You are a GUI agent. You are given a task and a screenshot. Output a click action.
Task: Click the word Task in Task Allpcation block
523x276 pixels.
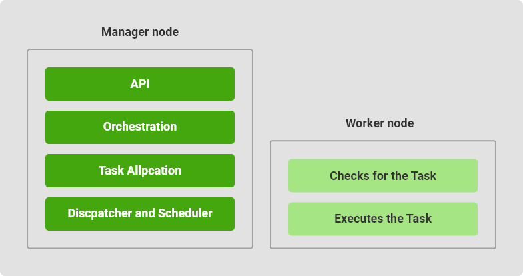(111, 171)
